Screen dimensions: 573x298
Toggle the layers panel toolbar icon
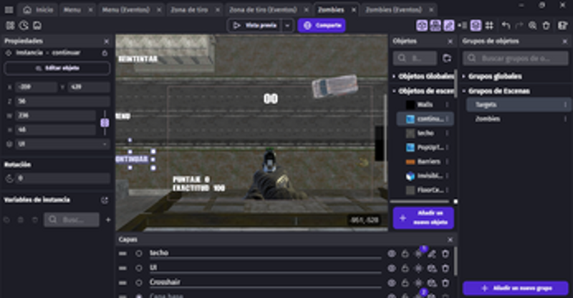click(x=476, y=26)
